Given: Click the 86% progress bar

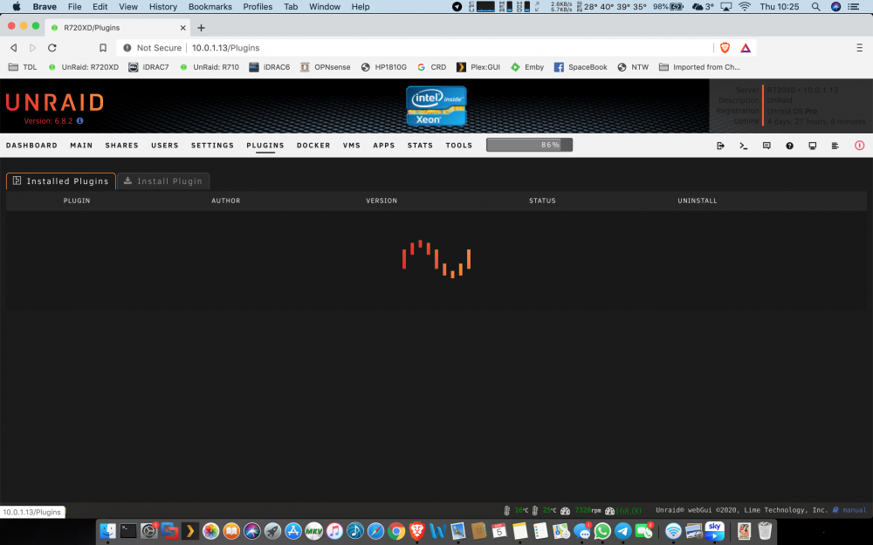Looking at the screenshot, I should point(530,145).
